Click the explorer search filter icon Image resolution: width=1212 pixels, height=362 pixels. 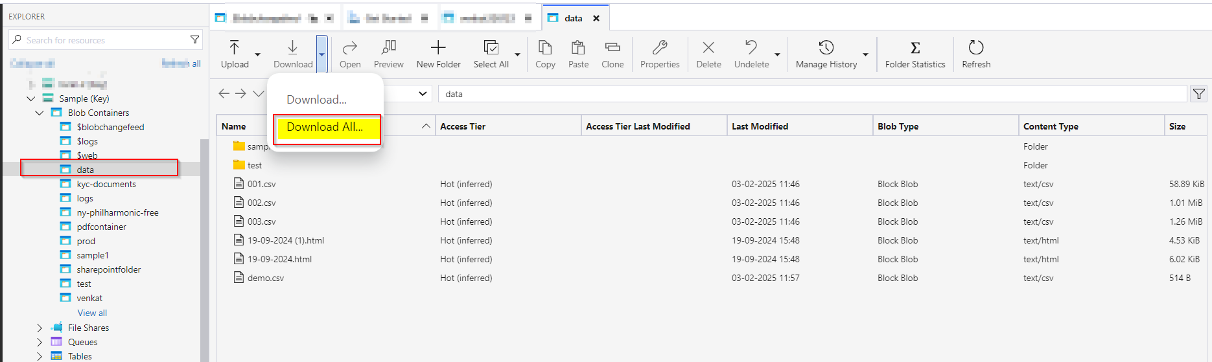pyautogui.click(x=194, y=40)
